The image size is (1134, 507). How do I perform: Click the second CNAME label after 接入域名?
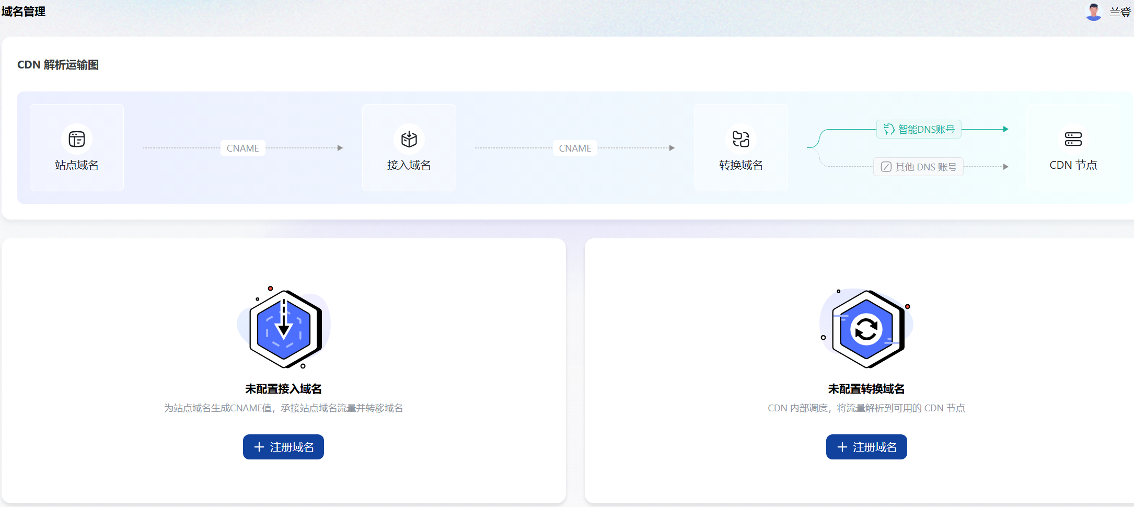point(575,148)
